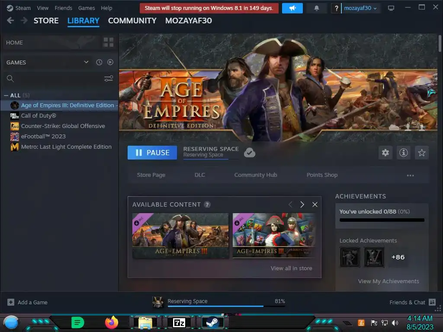Click the achievements progress bar
The image size is (443, 332).
pyautogui.click(x=382, y=220)
